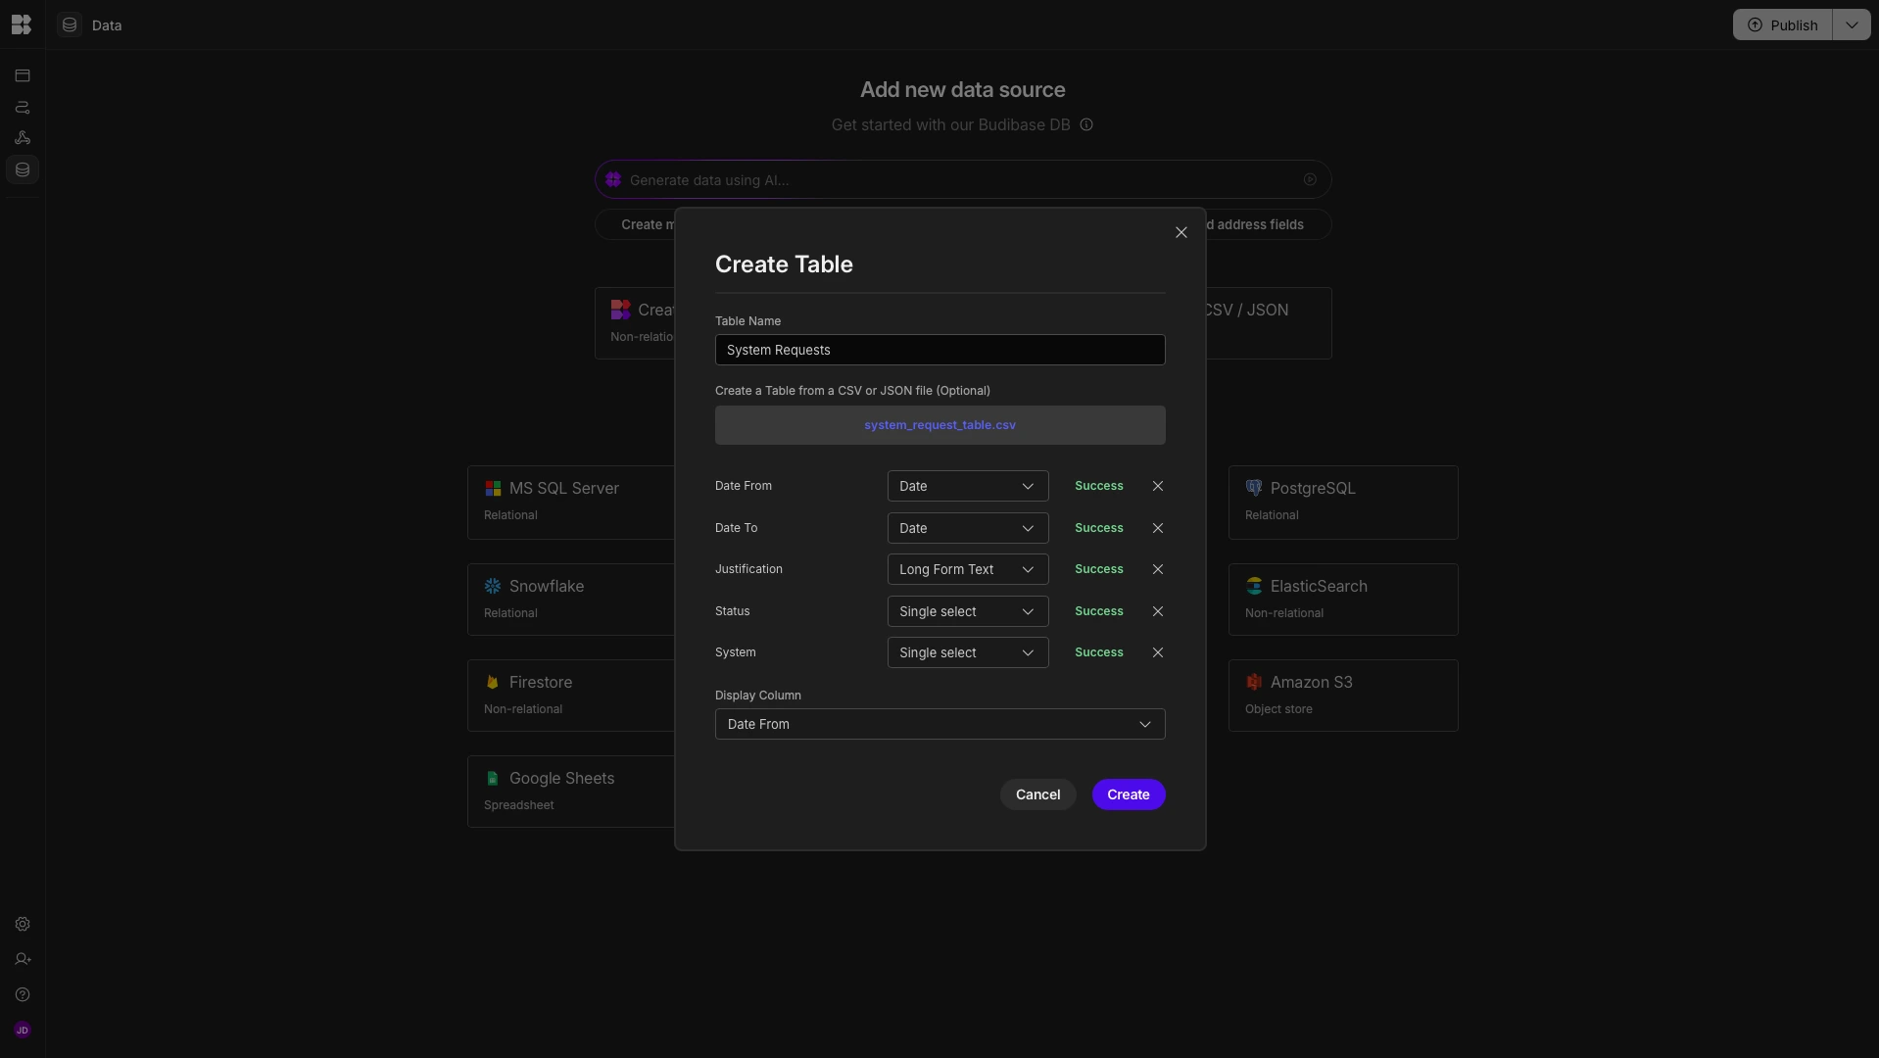Click the Create button
The width and height of the screenshot is (1879, 1058).
pos(1129,794)
